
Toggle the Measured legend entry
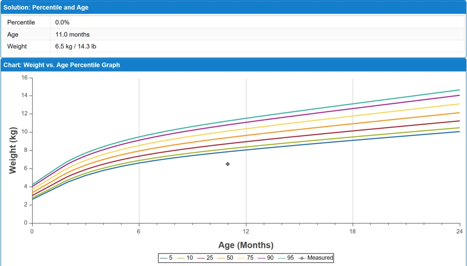[x=316, y=258]
